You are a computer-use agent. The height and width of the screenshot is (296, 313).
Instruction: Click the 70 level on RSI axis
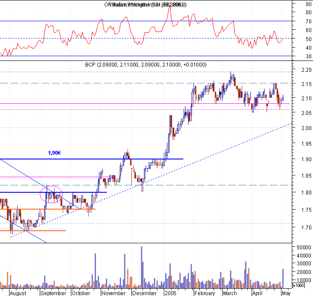pos(308,21)
